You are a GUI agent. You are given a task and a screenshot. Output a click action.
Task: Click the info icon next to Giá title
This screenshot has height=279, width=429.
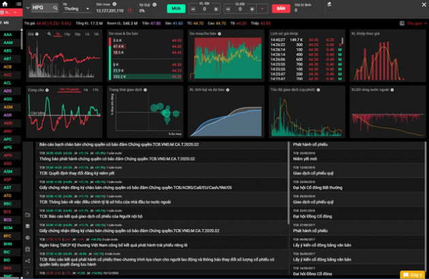tap(37, 33)
